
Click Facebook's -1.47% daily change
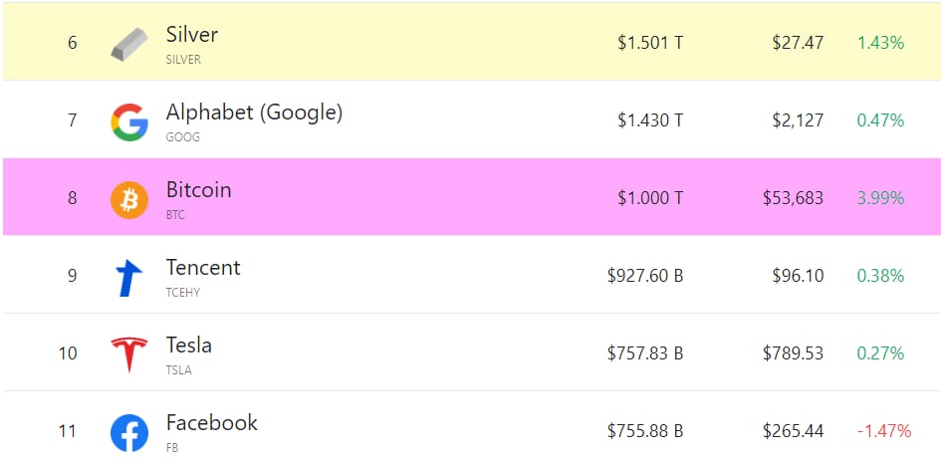tap(884, 431)
